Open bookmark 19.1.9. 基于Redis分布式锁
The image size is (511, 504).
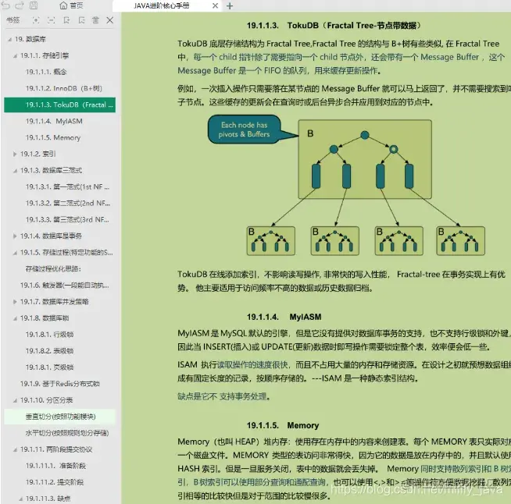[60, 384]
